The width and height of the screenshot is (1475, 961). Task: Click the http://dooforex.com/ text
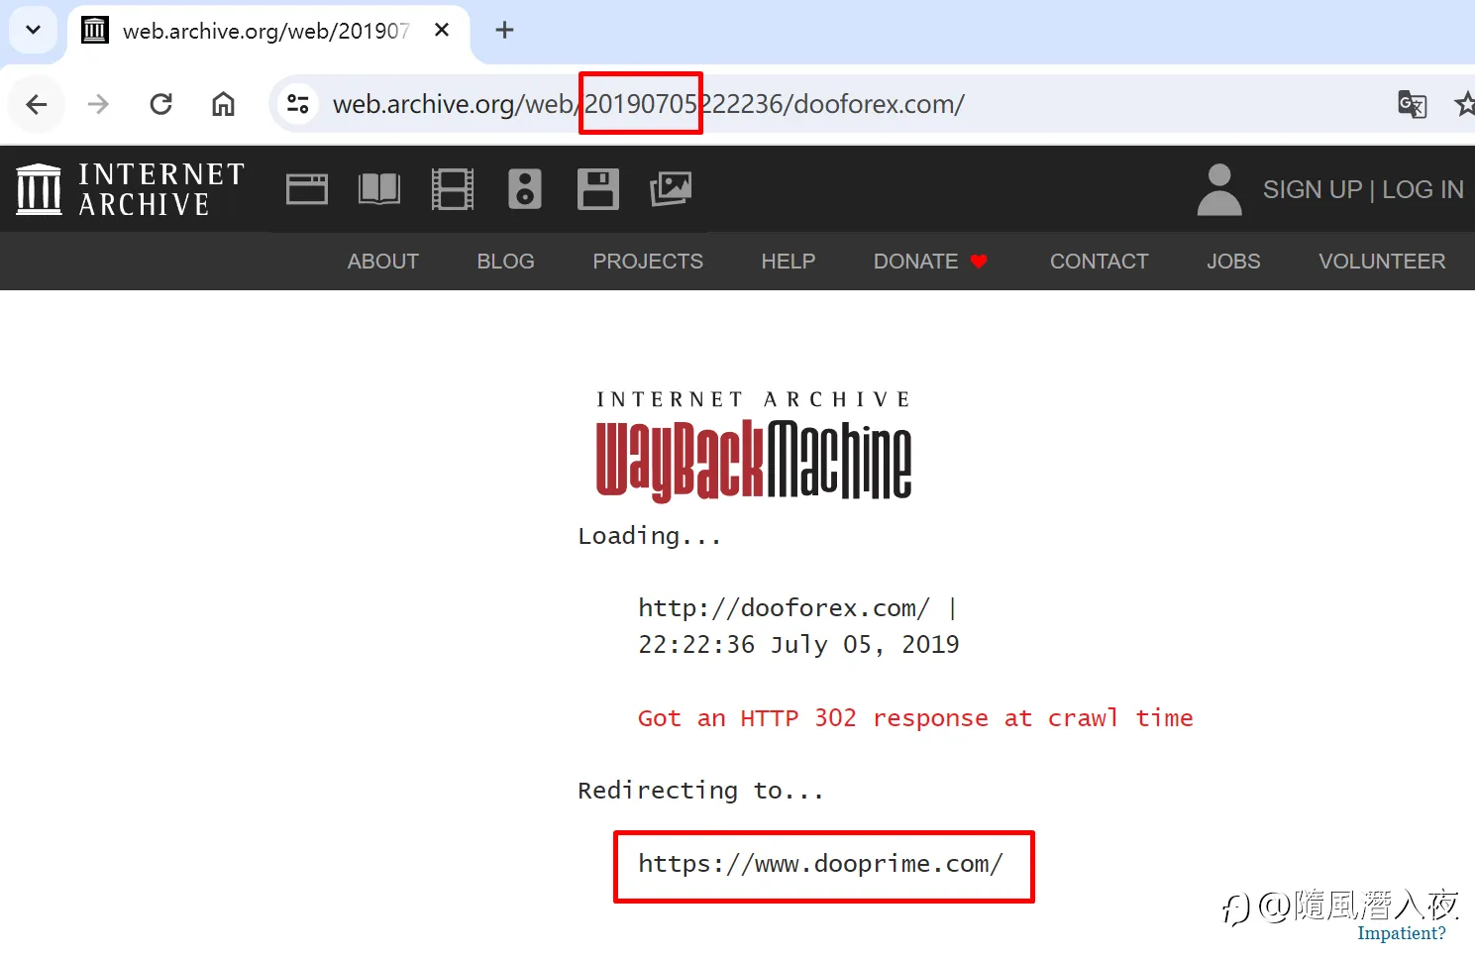(784, 607)
